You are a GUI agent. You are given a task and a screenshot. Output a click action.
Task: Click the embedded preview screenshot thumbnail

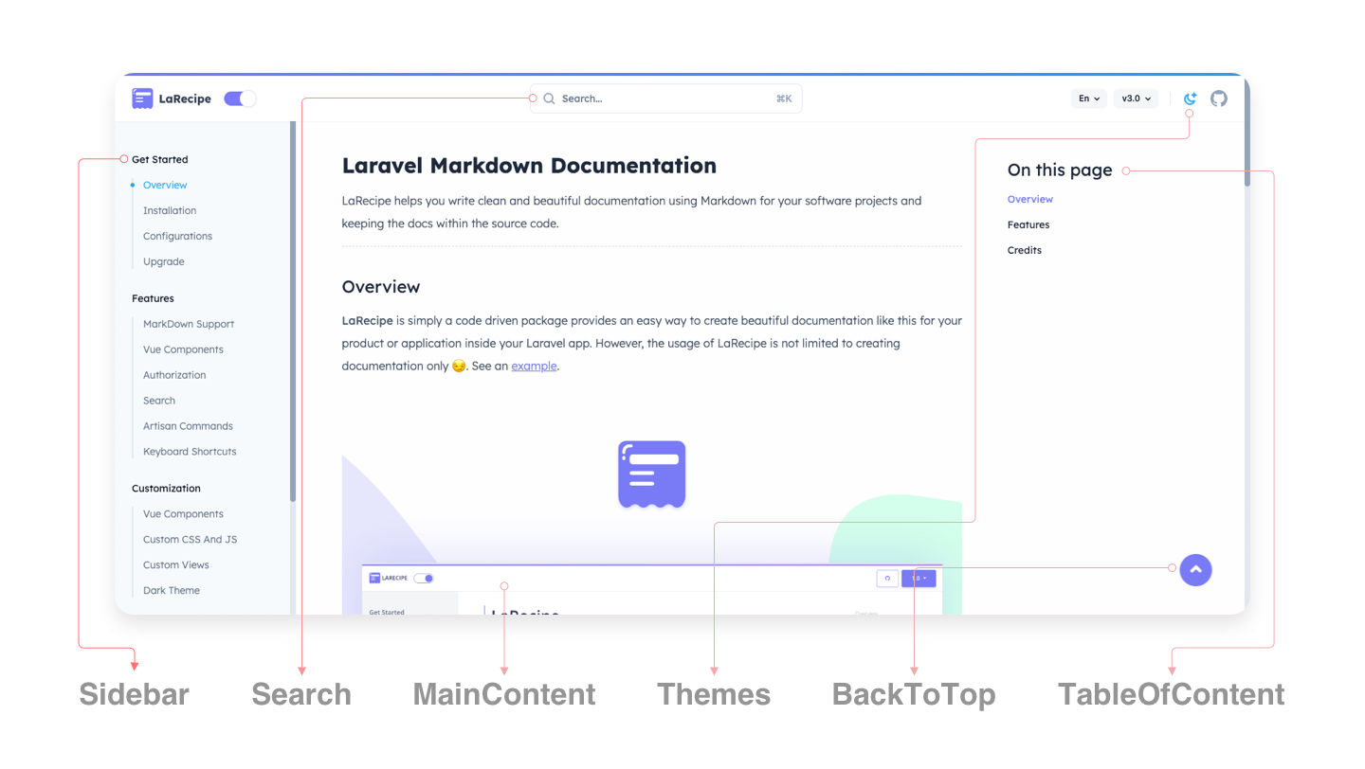tap(652, 590)
